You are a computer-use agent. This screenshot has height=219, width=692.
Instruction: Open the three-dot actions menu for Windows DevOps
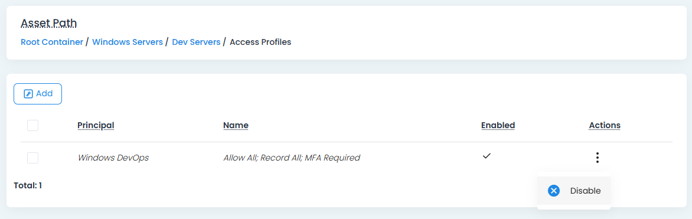(597, 158)
